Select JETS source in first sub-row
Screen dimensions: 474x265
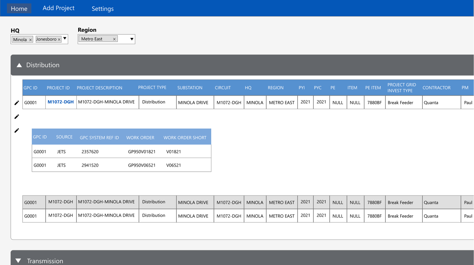61,152
